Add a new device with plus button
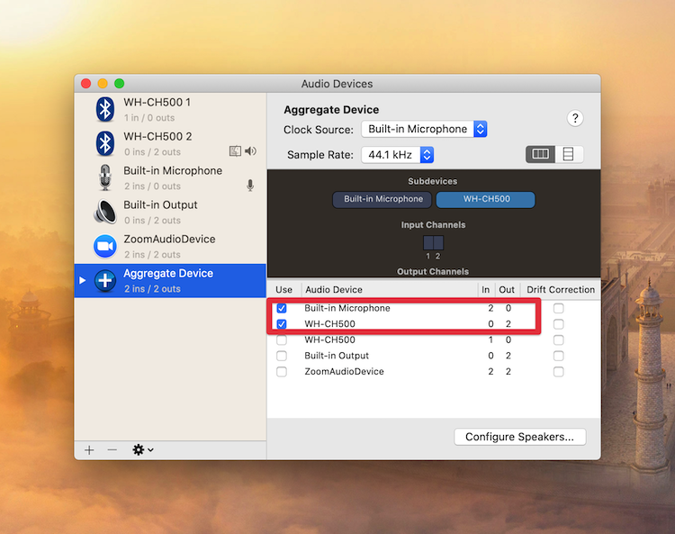 [89, 450]
